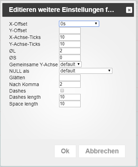
Task: Enable the Dashes checkbox
Action: tap(62, 91)
